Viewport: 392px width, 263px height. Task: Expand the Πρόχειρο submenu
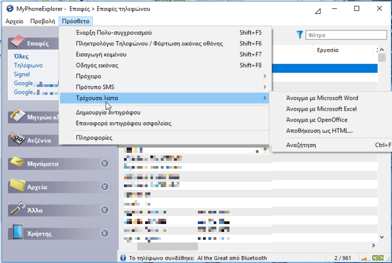pyautogui.click(x=165, y=76)
